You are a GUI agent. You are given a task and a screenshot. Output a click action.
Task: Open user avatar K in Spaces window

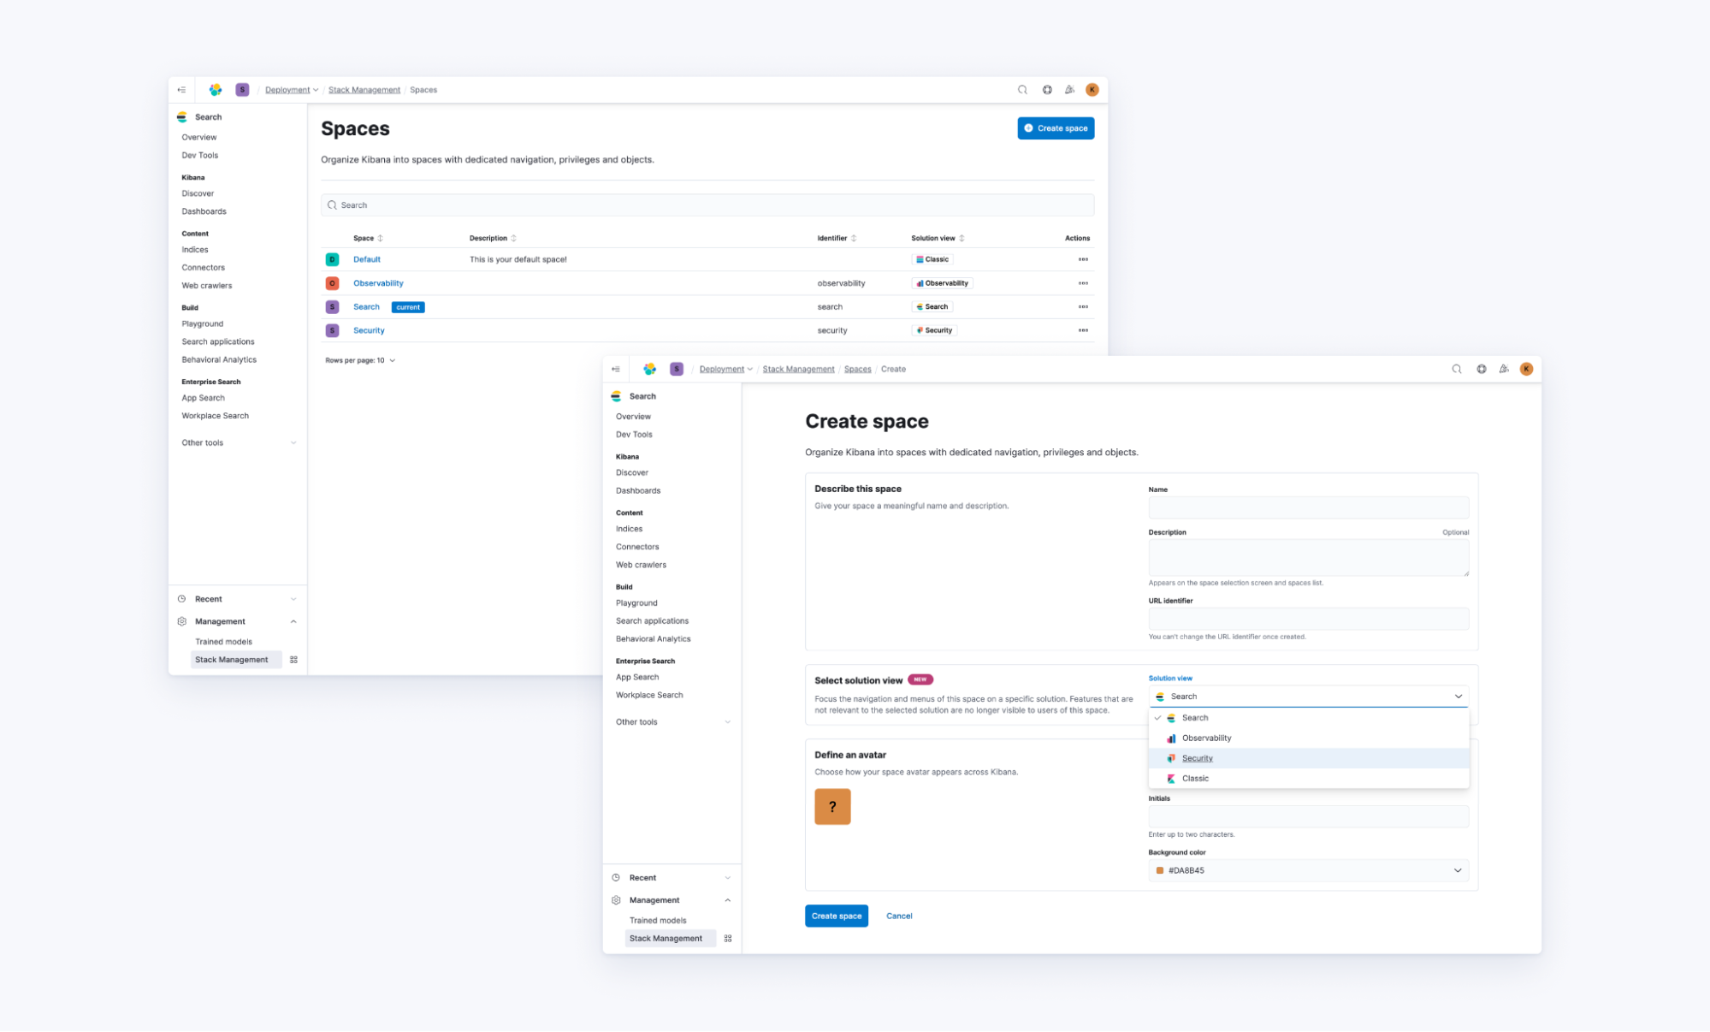[x=1092, y=90]
